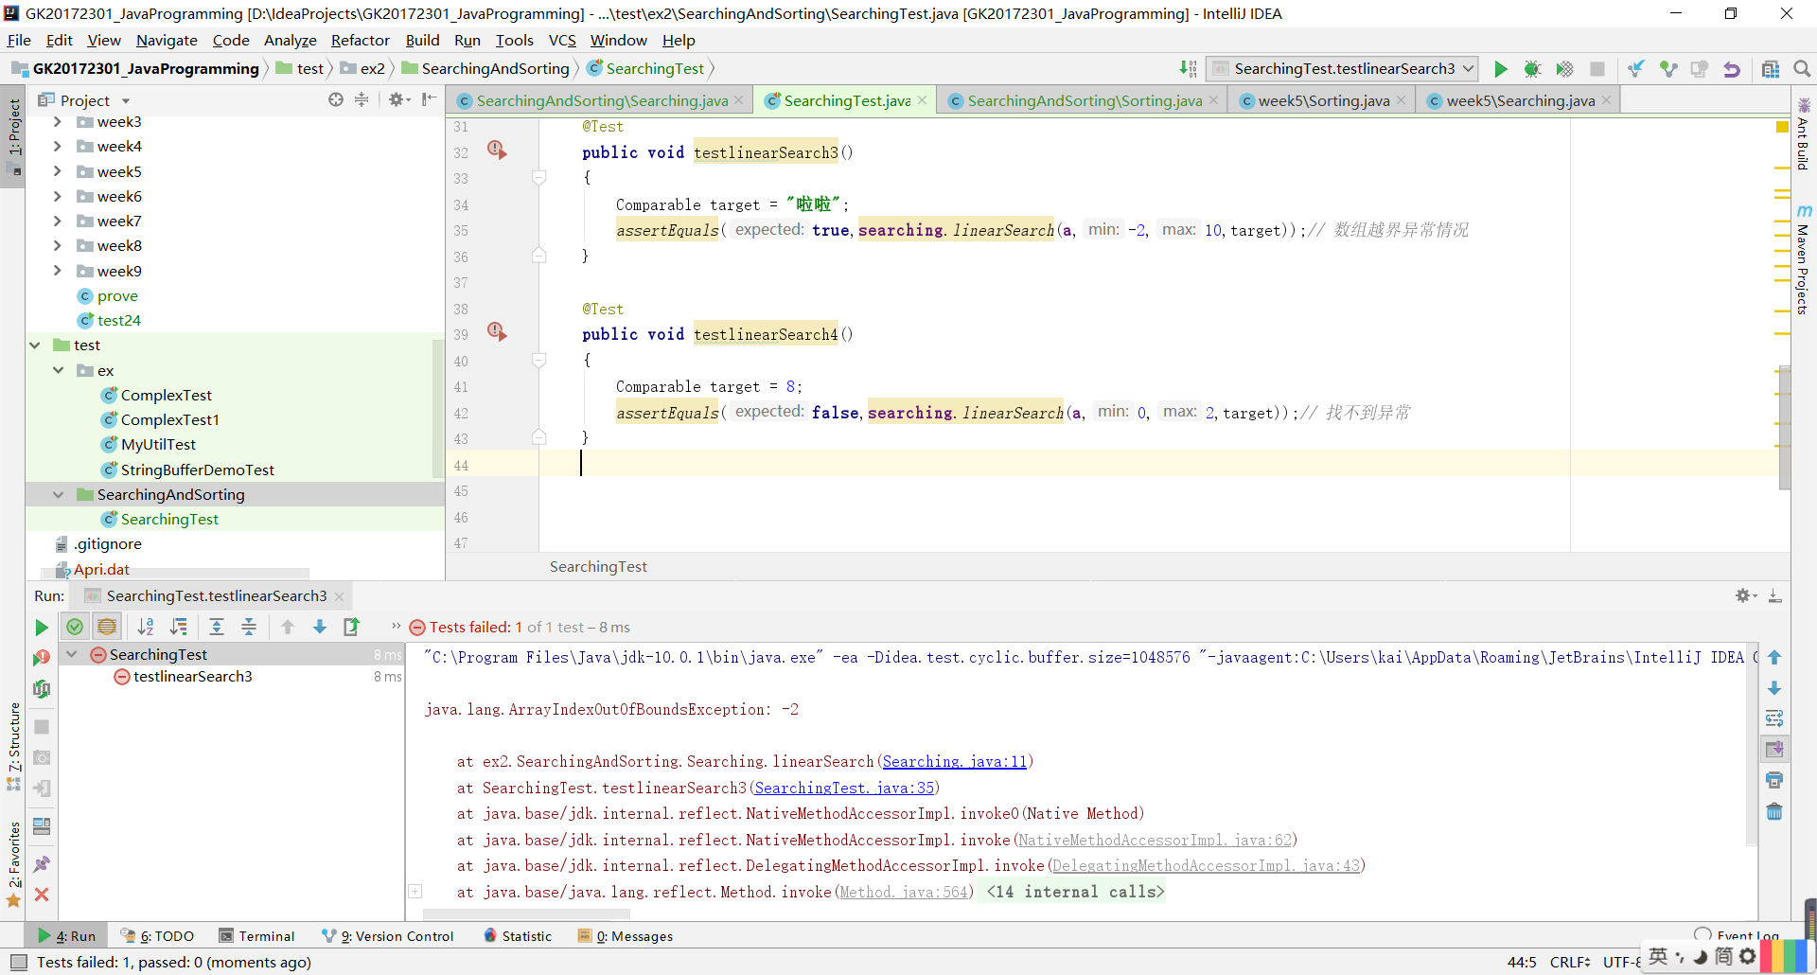
Task: Open Project Structure icon in top toolbar
Action: [1771, 69]
